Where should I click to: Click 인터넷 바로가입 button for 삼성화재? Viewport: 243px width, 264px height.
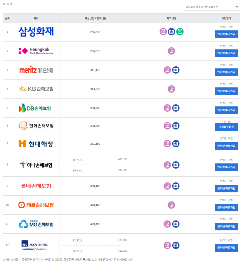pos(226,34)
